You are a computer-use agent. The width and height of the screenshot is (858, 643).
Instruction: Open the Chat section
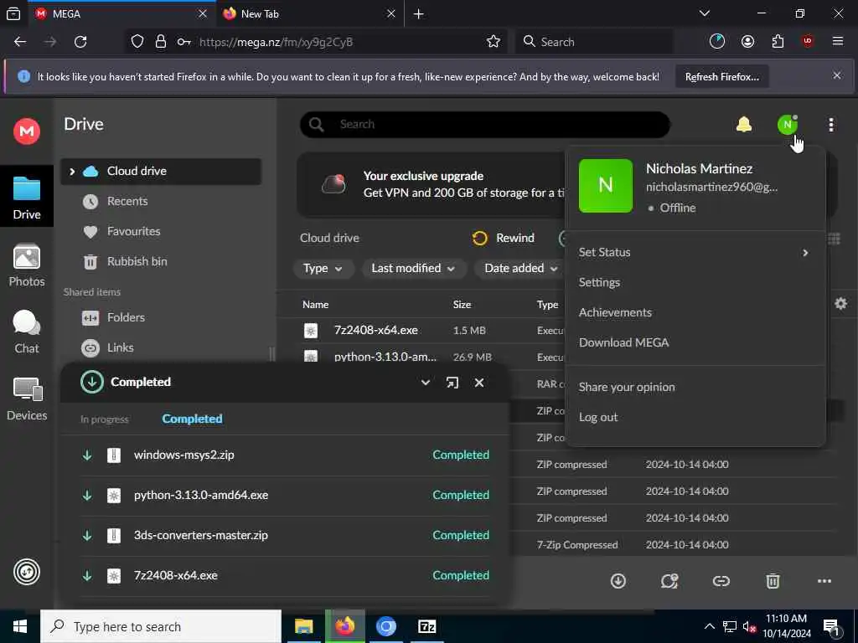pos(26,332)
